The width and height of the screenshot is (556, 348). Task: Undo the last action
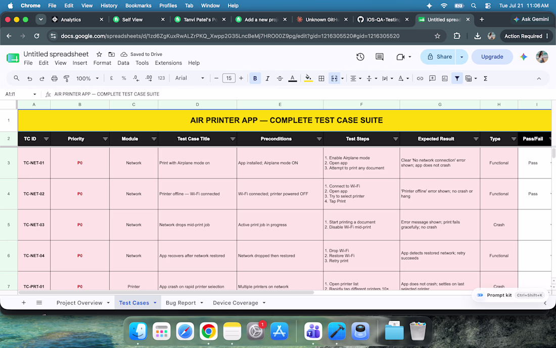click(29, 78)
